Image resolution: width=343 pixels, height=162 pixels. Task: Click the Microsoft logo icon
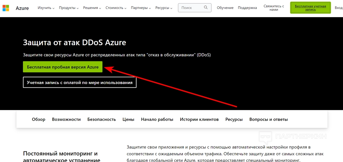point(6,8)
